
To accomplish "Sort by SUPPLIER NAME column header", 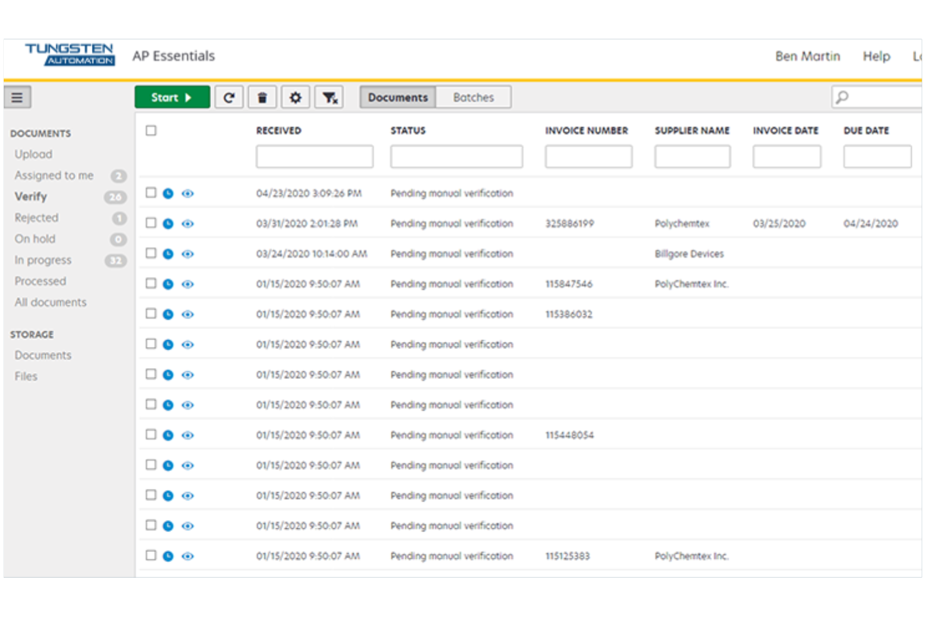I will (692, 131).
